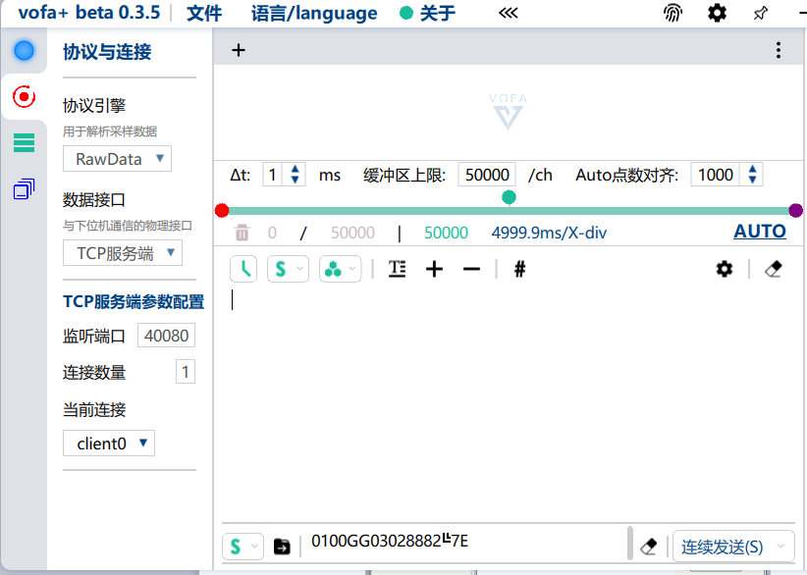Open the 文件 menu
Viewport: 807px width, 575px height.
[x=204, y=14]
